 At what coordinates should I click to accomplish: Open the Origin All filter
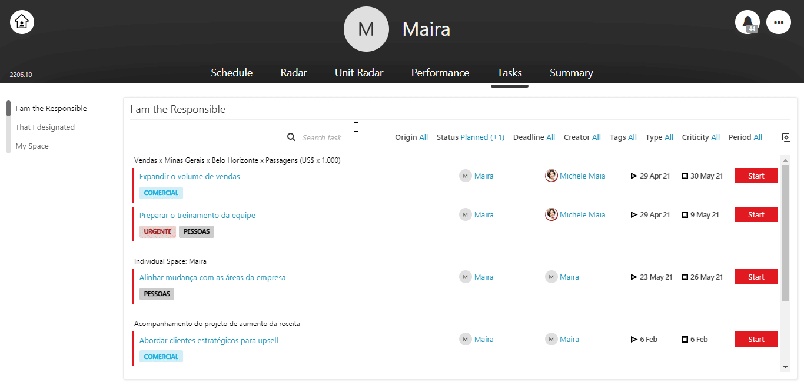click(411, 137)
